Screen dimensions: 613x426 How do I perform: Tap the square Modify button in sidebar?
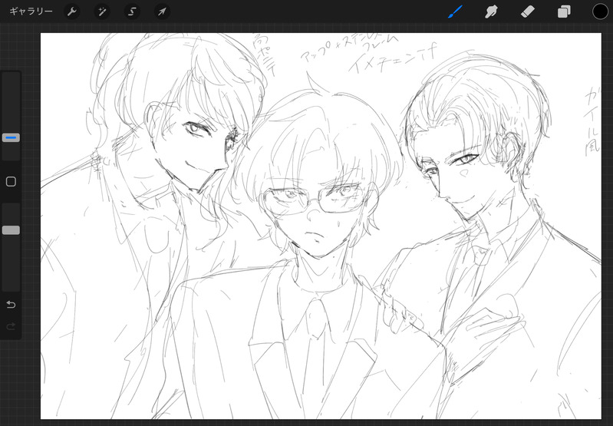11,181
